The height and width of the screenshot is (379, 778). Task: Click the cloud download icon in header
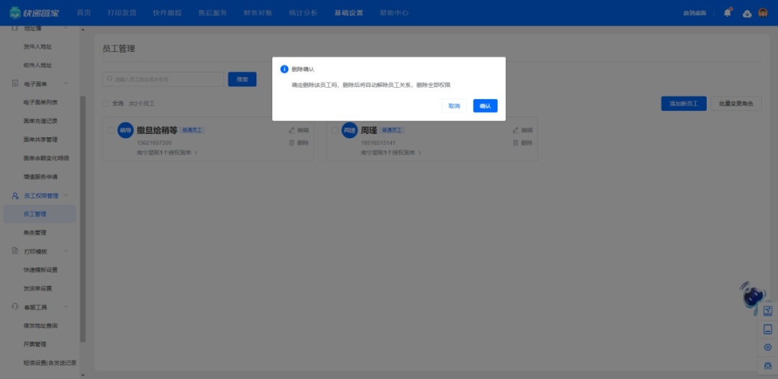point(747,13)
